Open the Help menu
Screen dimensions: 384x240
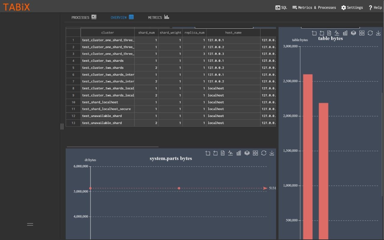point(375,7)
